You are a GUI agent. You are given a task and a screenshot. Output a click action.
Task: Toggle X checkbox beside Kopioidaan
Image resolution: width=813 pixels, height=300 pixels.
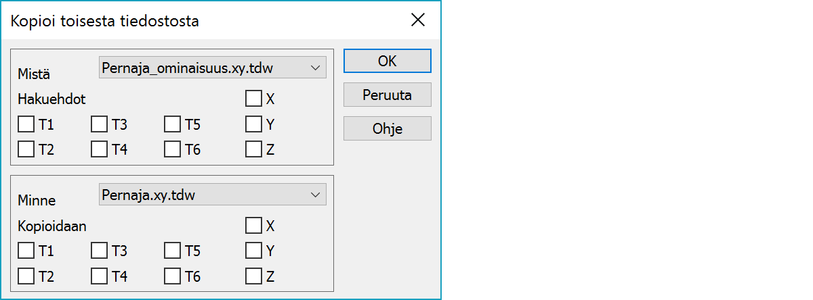coord(253,225)
